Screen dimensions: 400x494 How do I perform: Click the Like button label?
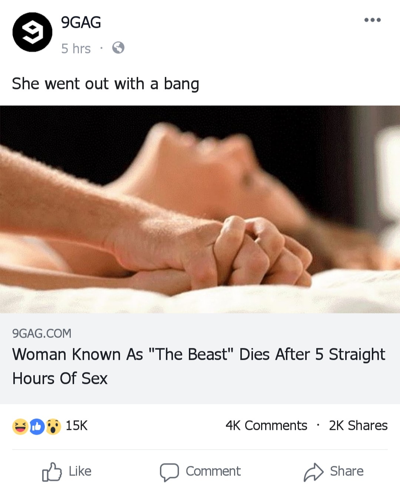pyautogui.click(x=80, y=471)
